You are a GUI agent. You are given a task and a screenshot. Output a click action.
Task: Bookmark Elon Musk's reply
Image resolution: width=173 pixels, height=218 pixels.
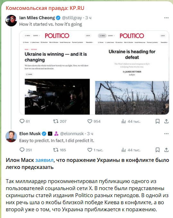click(157, 150)
